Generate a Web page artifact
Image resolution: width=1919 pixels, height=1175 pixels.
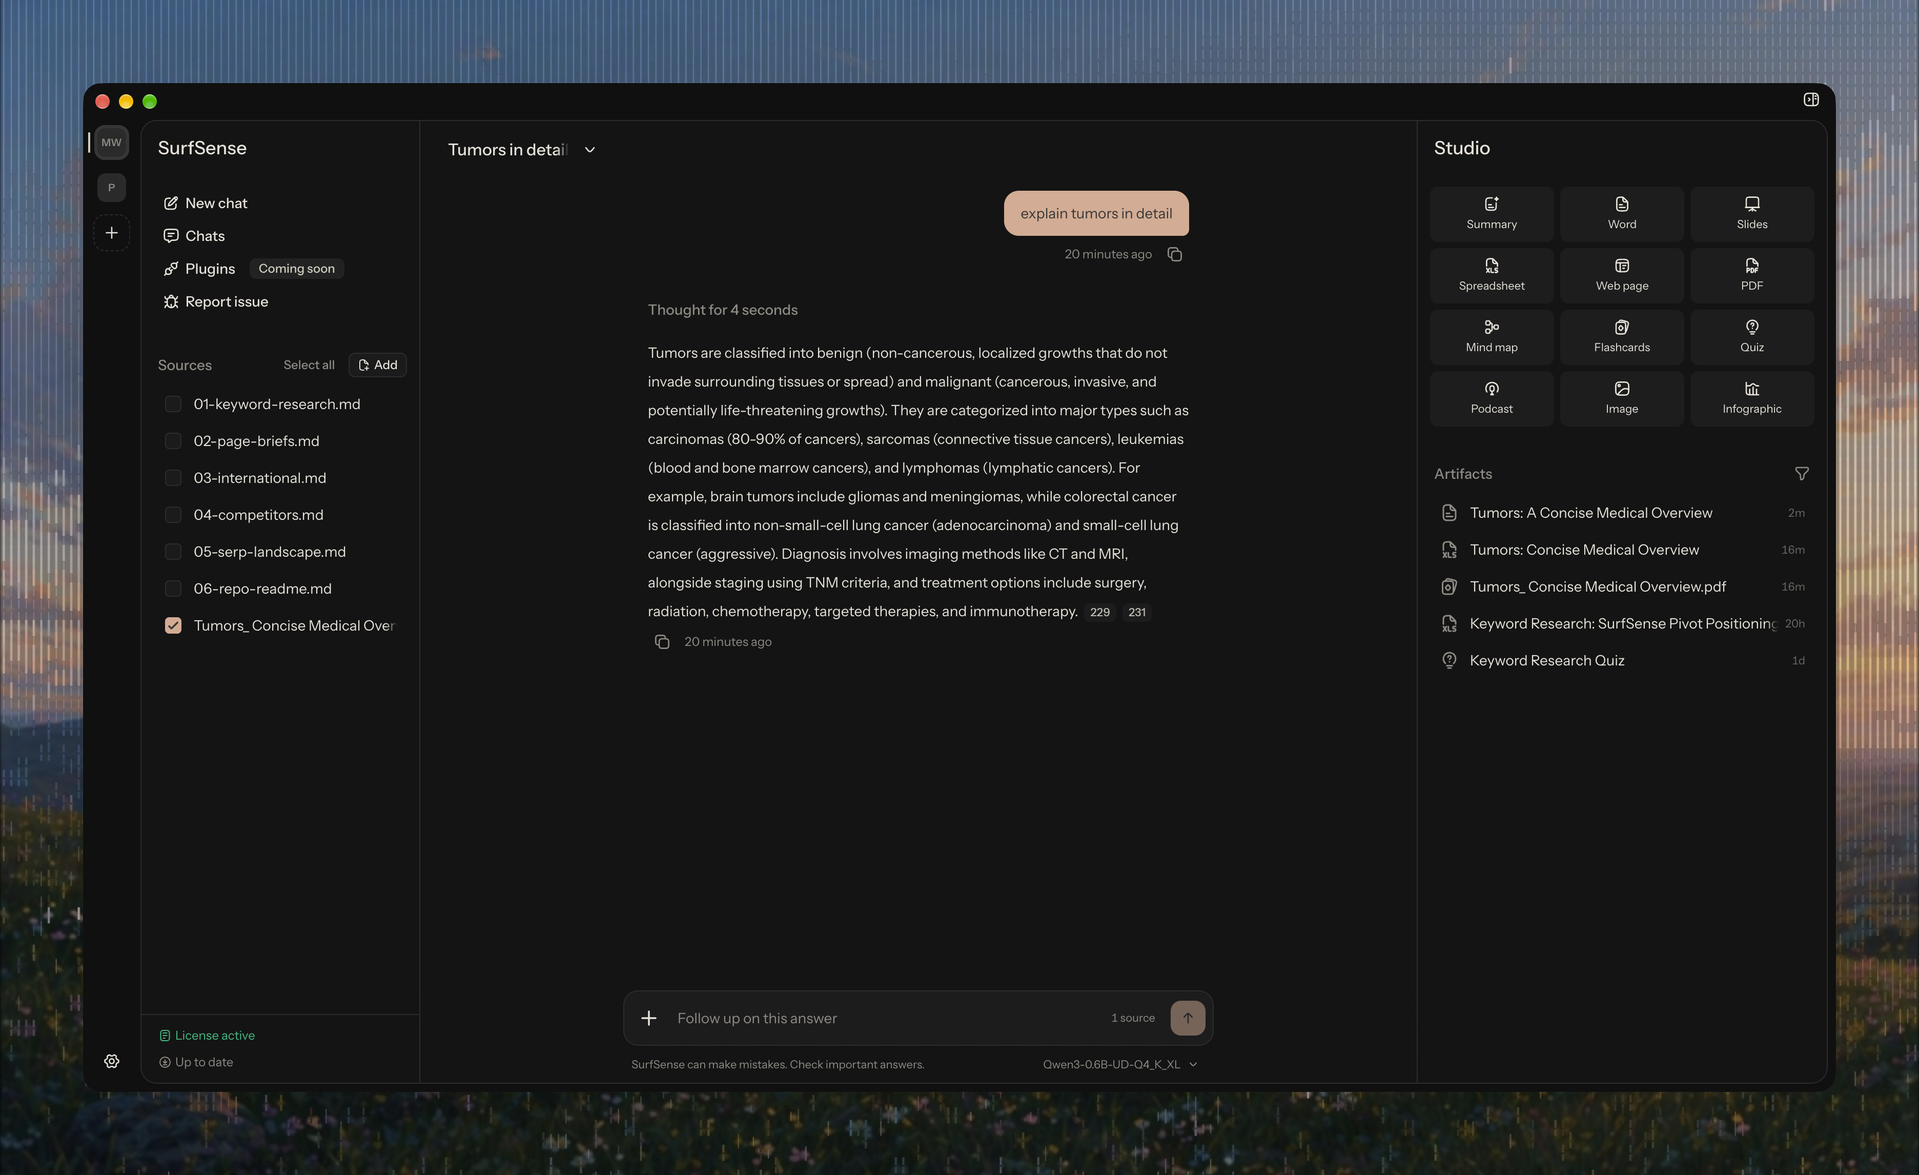[x=1622, y=275]
